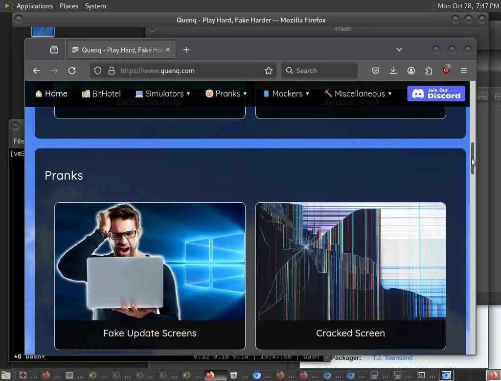
Task: Show site security padlock info
Action: coord(112,71)
